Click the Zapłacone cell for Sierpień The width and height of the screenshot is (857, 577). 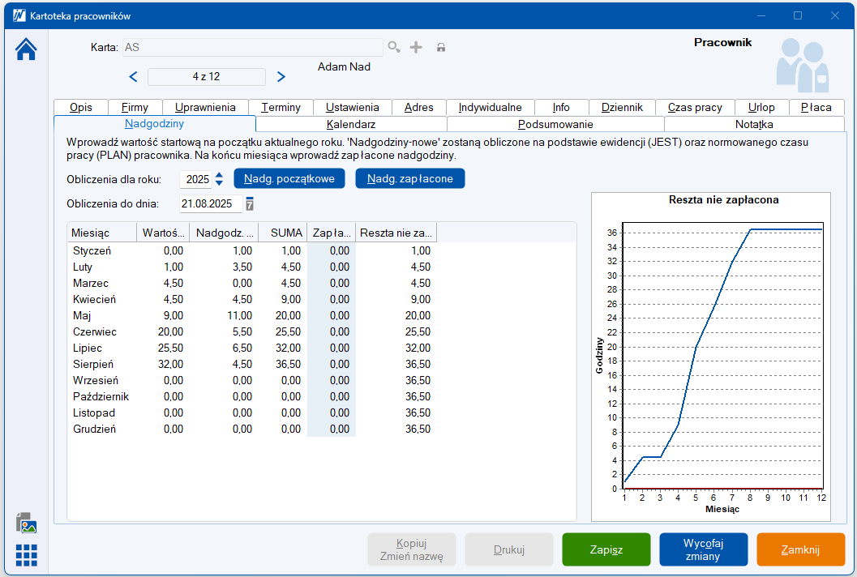pyautogui.click(x=331, y=364)
